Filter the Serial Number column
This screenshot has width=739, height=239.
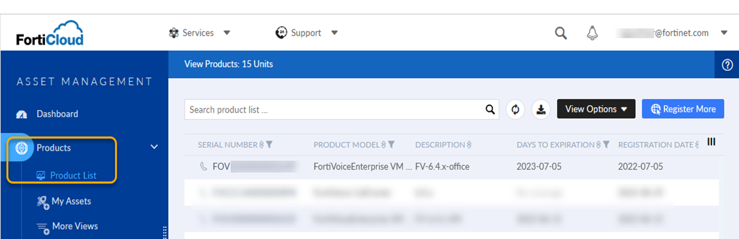point(269,145)
